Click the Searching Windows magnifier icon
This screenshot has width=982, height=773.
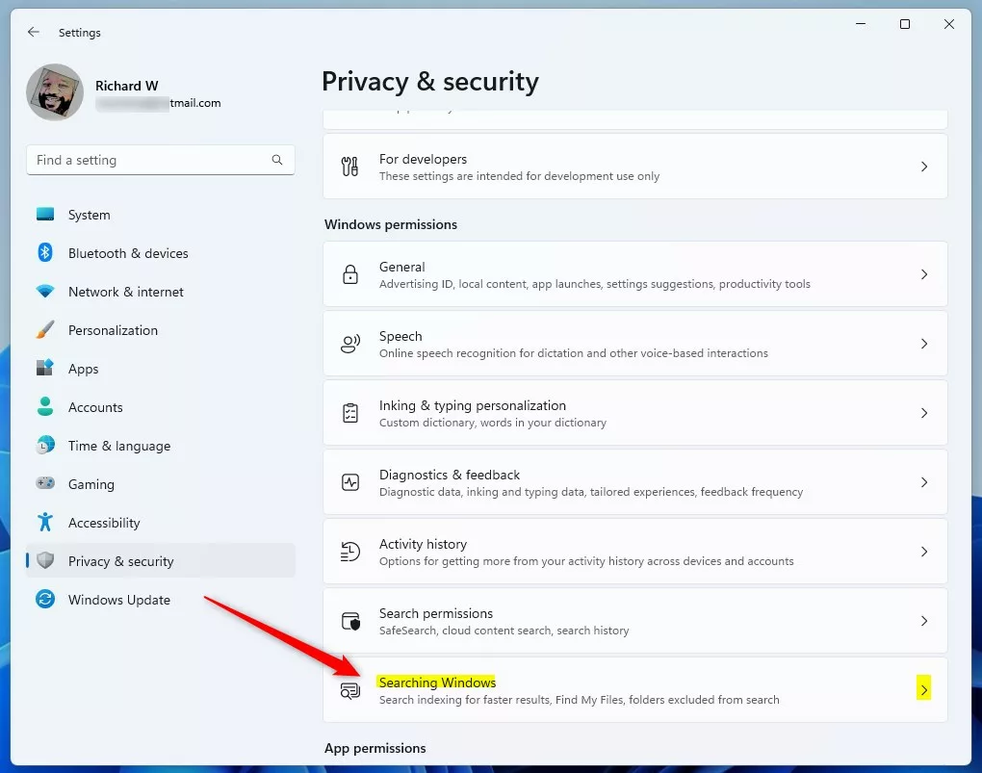coord(350,690)
